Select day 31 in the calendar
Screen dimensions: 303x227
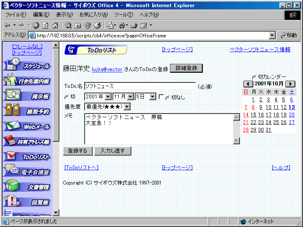coord(268,130)
